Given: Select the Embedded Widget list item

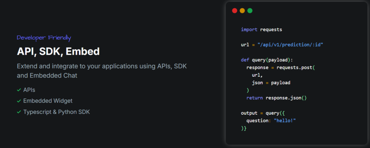Looking at the screenshot, I should [45, 101].
